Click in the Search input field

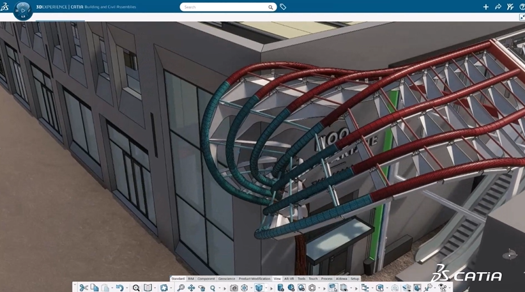(224, 7)
